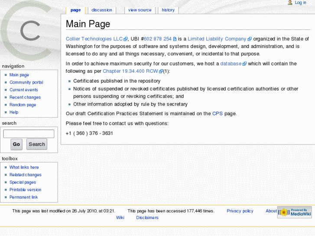Open Related changes in toolbox
The image size is (315, 236).
[26, 175]
